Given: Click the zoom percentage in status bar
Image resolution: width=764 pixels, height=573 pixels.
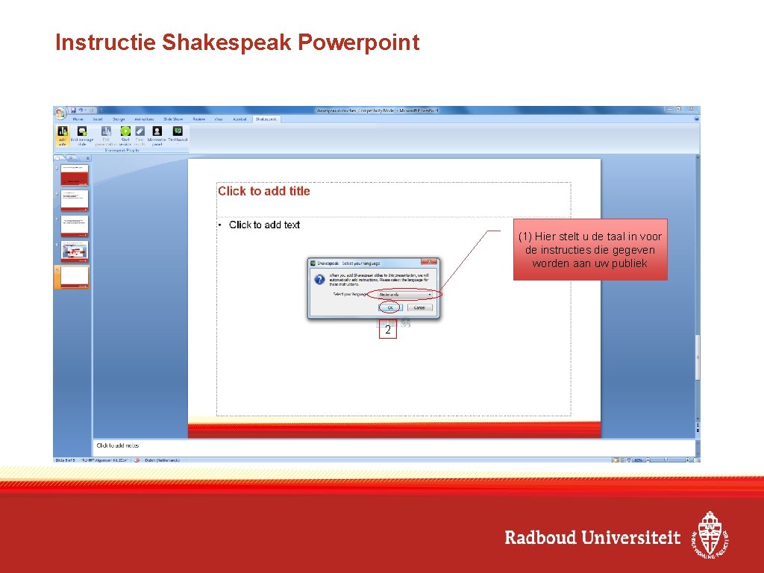Looking at the screenshot, I should coord(639,460).
